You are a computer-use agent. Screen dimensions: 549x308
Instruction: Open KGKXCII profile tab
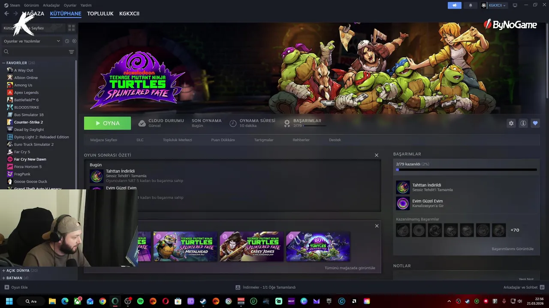[129, 14]
